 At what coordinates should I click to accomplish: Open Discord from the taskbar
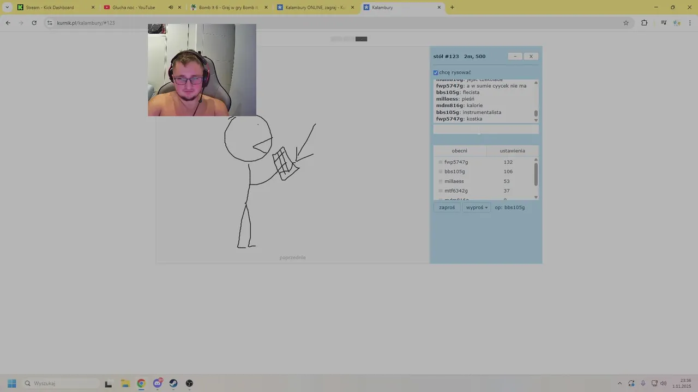coord(158,383)
